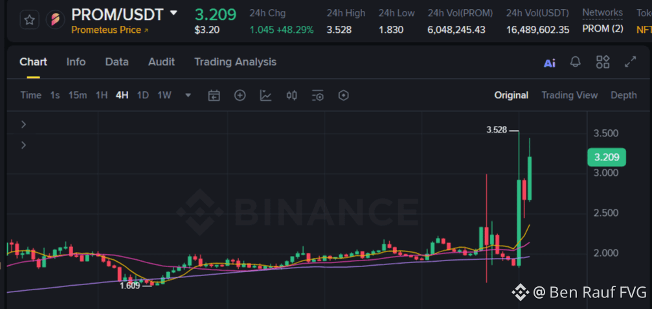The height and width of the screenshot is (309, 652).
Task: Expand chart to fullscreen
Action: 631,62
